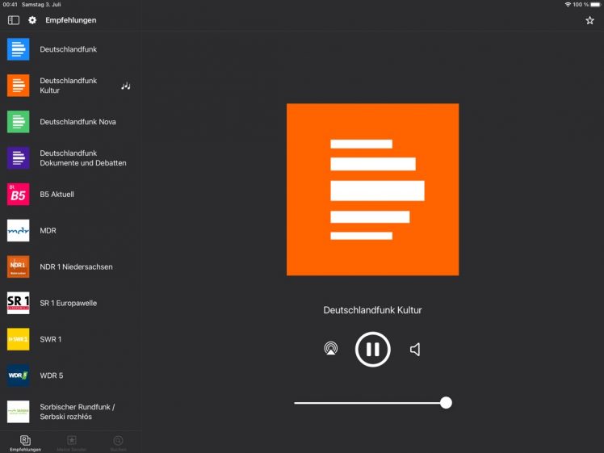
Task: Open settings via the gear icon
Action: (x=33, y=20)
